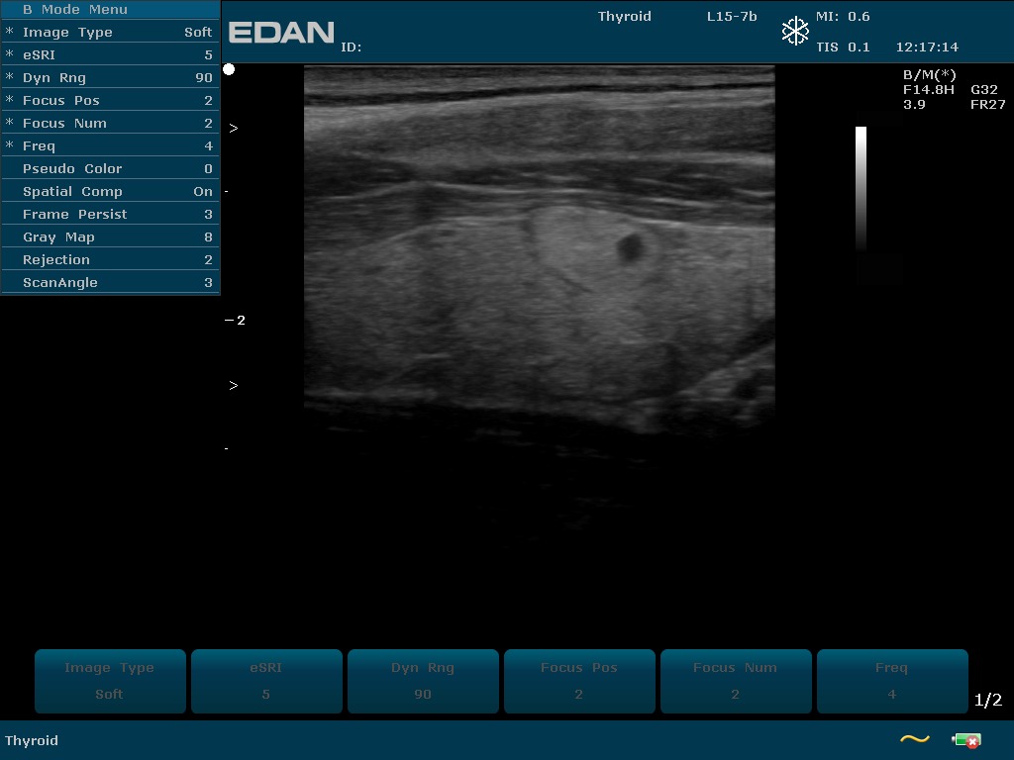Click the grayscale bar beside the image
Image resolution: width=1014 pixels, height=760 pixels.
tap(861, 188)
